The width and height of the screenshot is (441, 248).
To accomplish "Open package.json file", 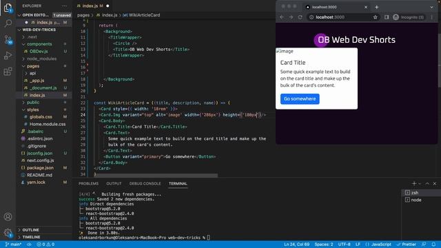I will (x=40, y=167).
